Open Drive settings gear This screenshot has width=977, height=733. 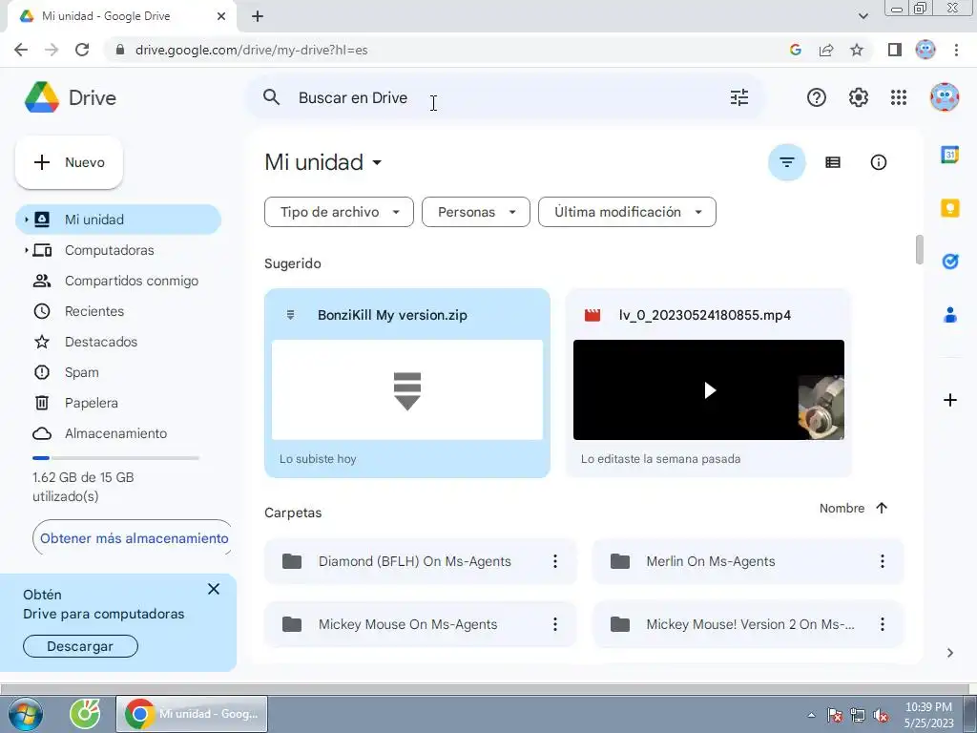coord(858,97)
